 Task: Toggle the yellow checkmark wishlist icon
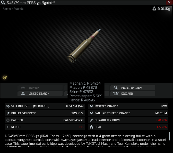[x=5, y=78]
